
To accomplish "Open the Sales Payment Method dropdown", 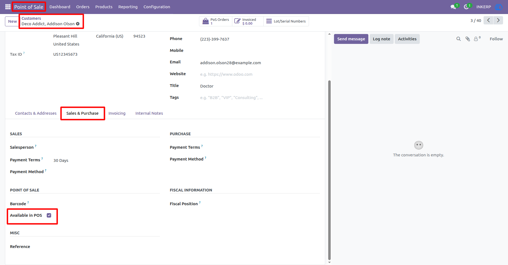I will tap(107, 172).
